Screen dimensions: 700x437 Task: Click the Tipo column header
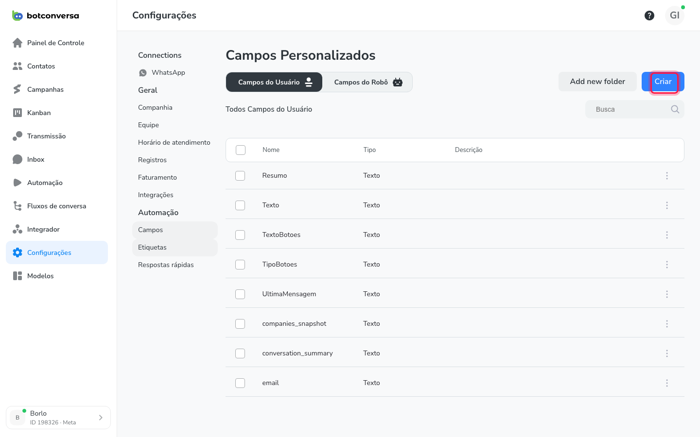(x=369, y=150)
